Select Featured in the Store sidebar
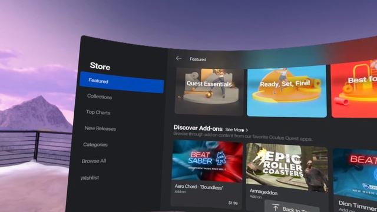 pyautogui.click(x=122, y=82)
